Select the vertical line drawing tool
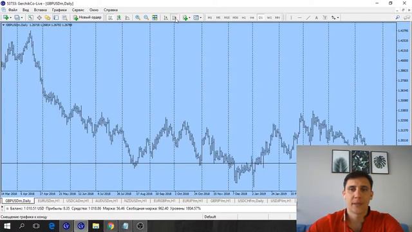Image resolution: width=412 pixels, height=232 pixels. (291, 17)
